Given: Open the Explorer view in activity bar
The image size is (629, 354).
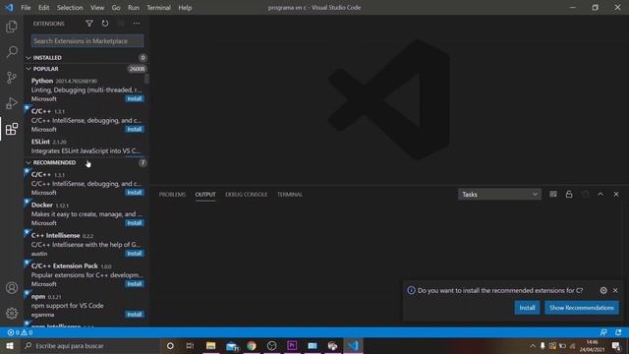Looking at the screenshot, I should tap(12, 27).
